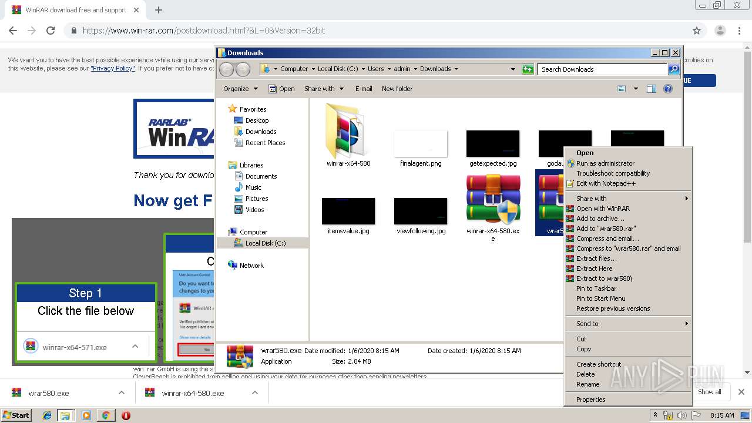This screenshot has width=752, height=423.
Task: Choose Add to archive...
Action: coord(629,219)
